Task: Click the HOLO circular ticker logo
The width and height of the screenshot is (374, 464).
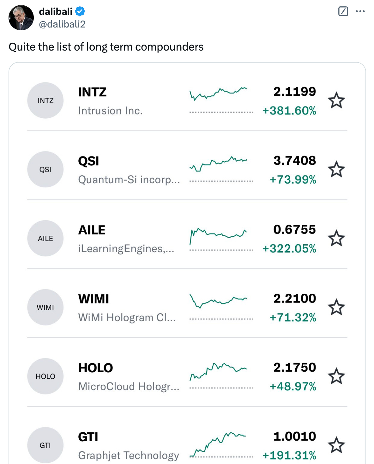Action: coord(45,376)
